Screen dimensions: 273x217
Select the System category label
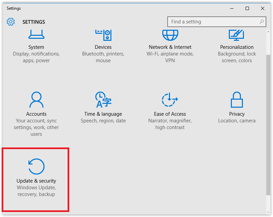coord(36,47)
